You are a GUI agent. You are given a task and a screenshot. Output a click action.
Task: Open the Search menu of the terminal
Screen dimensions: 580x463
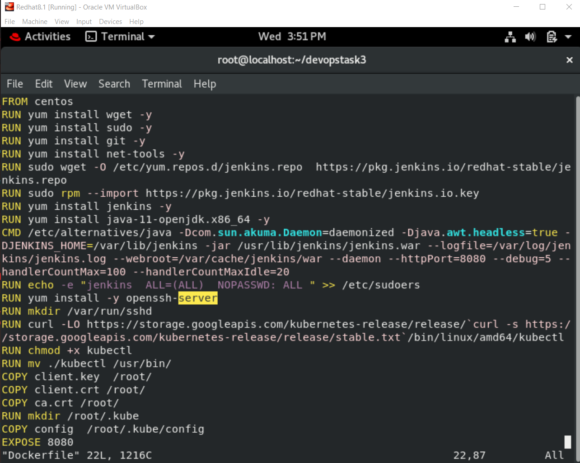[114, 84]
